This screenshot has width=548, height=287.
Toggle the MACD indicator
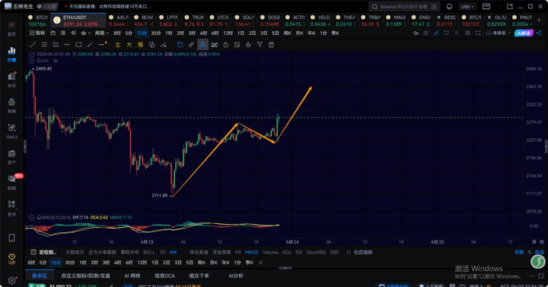coord(252,252)
